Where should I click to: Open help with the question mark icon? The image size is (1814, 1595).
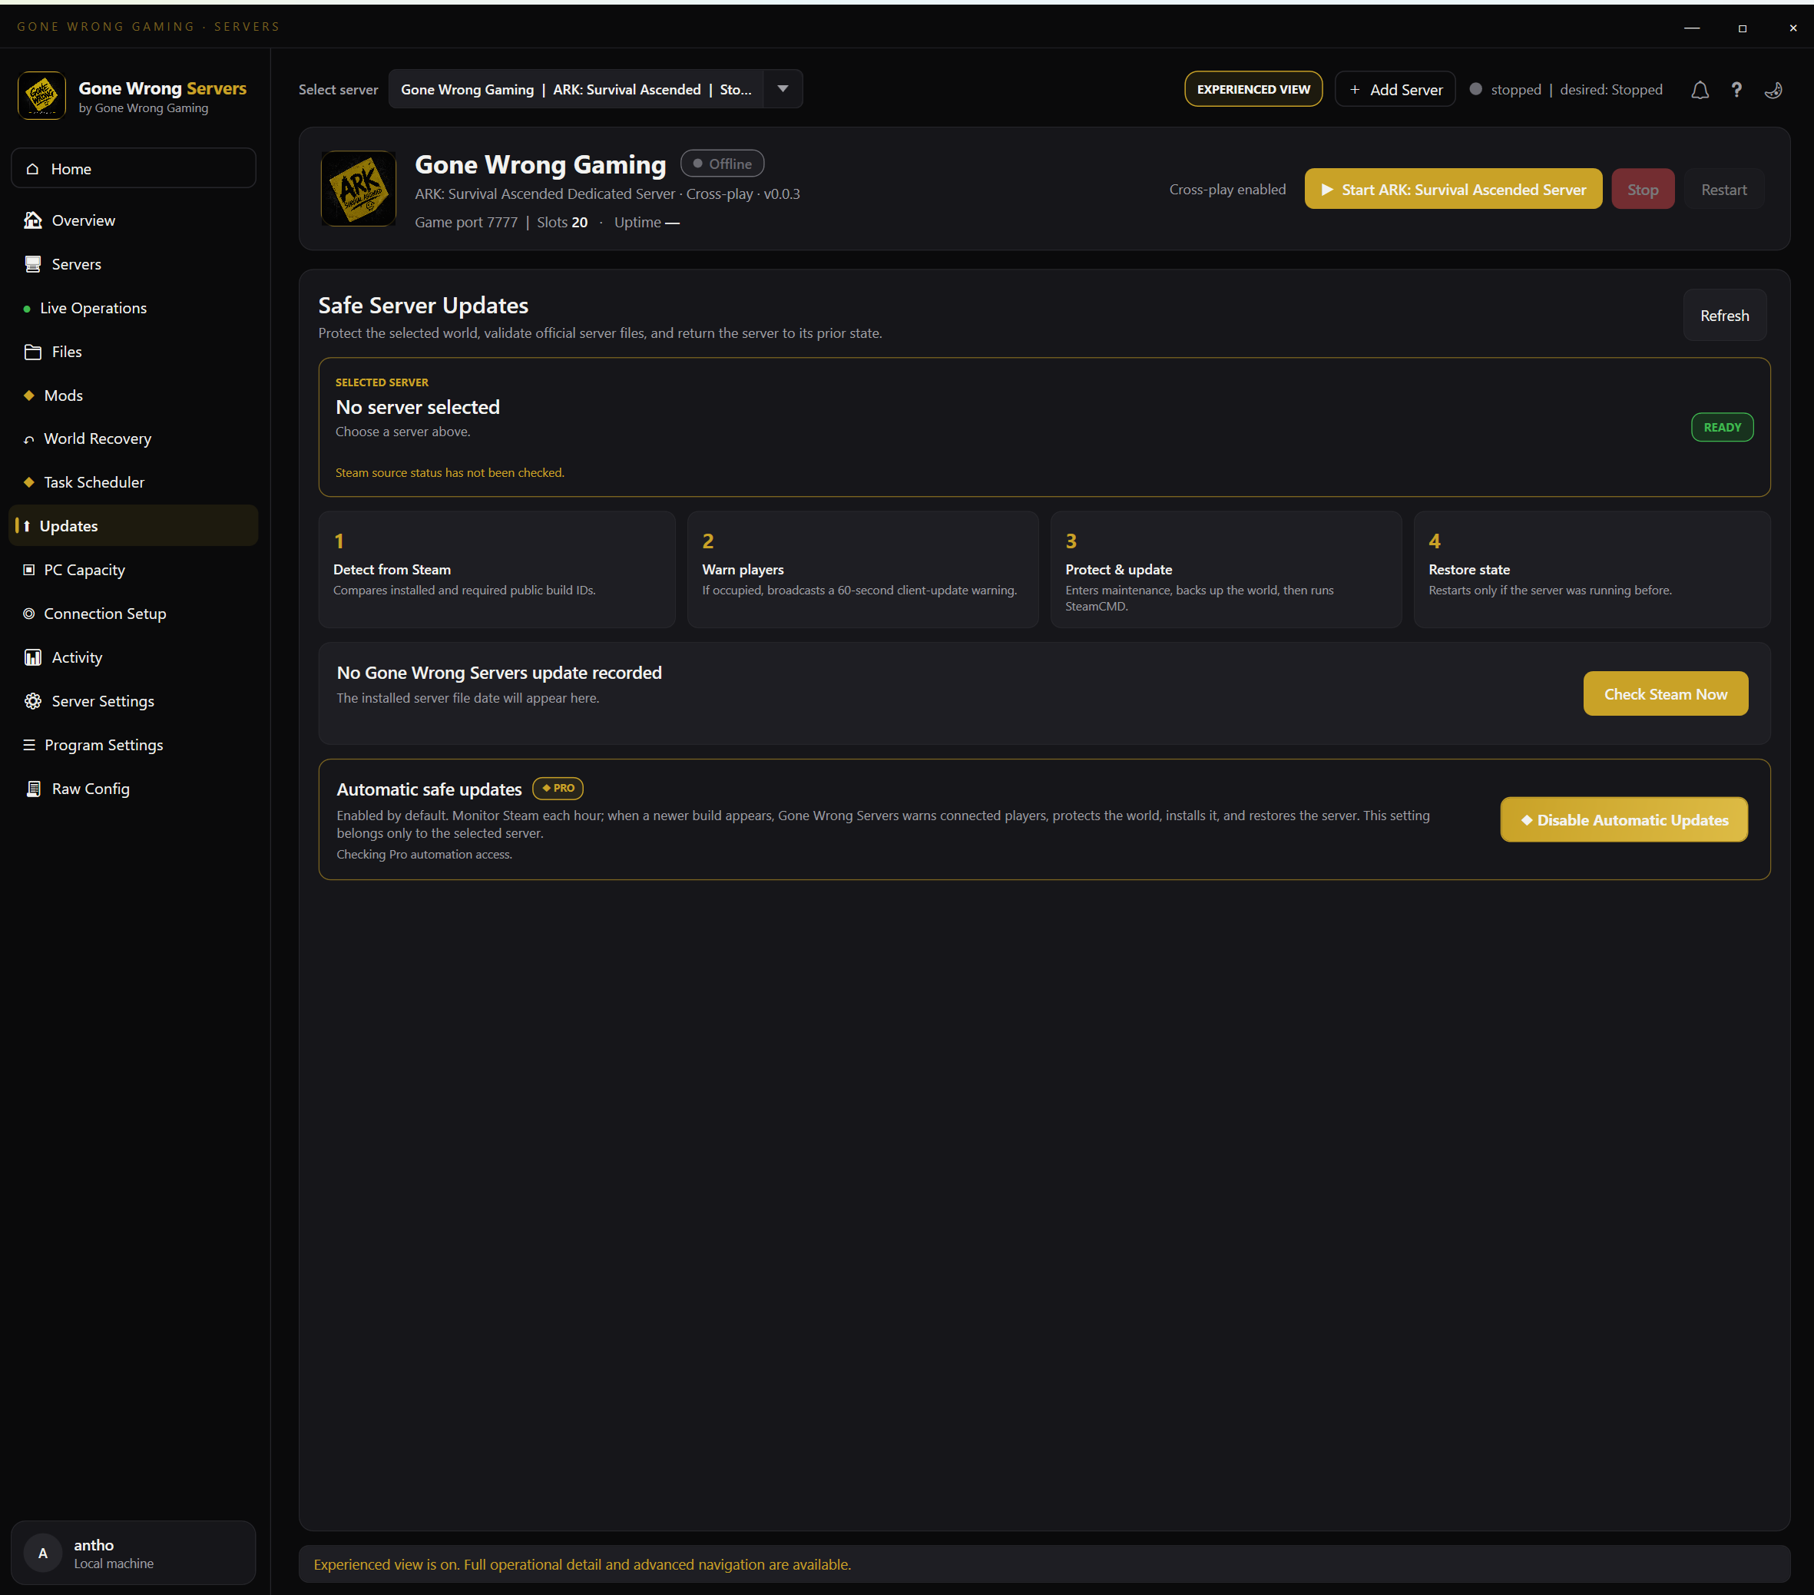click(x=1736, y=90)
